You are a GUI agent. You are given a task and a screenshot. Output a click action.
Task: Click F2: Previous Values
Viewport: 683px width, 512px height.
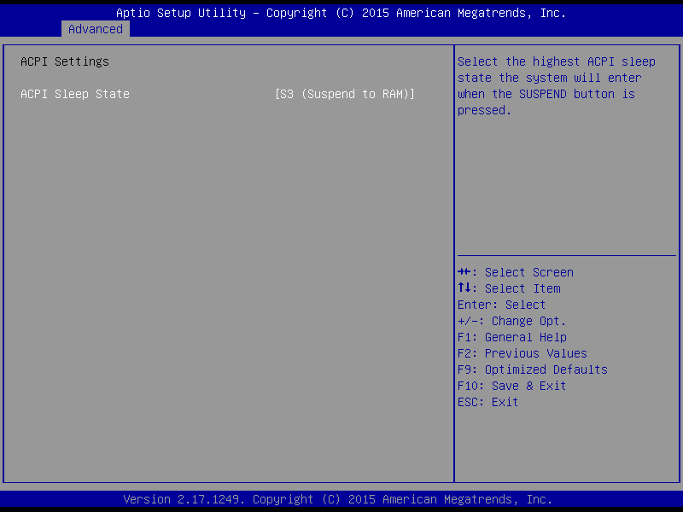coord(522,353)
